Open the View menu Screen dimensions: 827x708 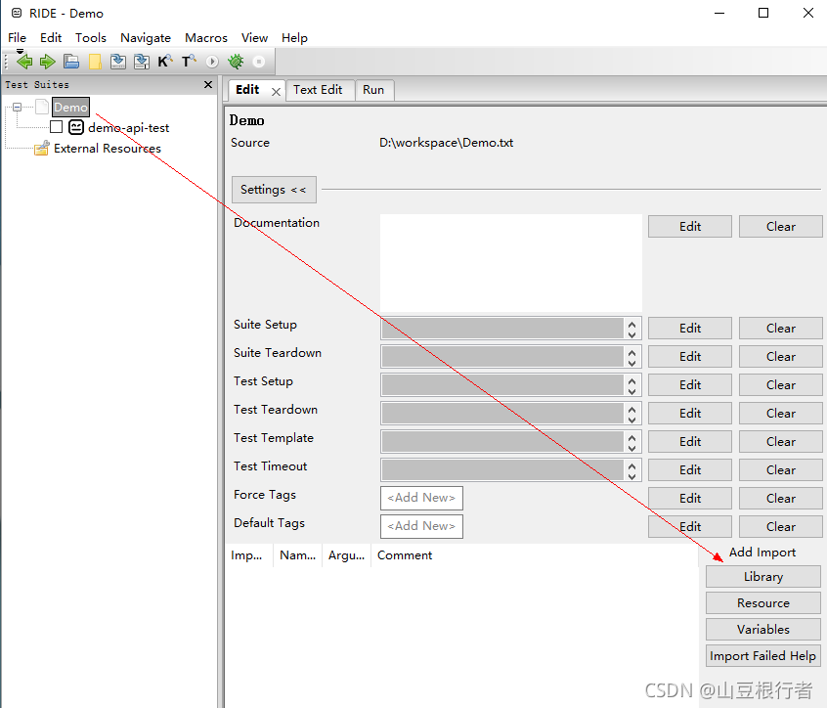pyautogui.click(x=255, y=38)
